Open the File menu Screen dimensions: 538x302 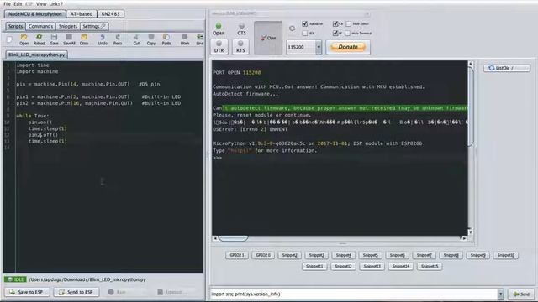click(7, 3)
